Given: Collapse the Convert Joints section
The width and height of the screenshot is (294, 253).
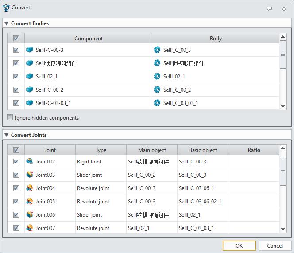Looking at the screenshot, I should coord(7,135).
